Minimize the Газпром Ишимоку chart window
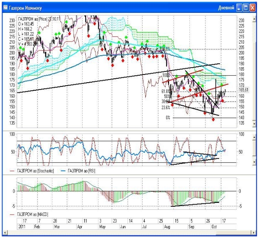Viewport: 259px width, 238px height. tap(239, 8)
